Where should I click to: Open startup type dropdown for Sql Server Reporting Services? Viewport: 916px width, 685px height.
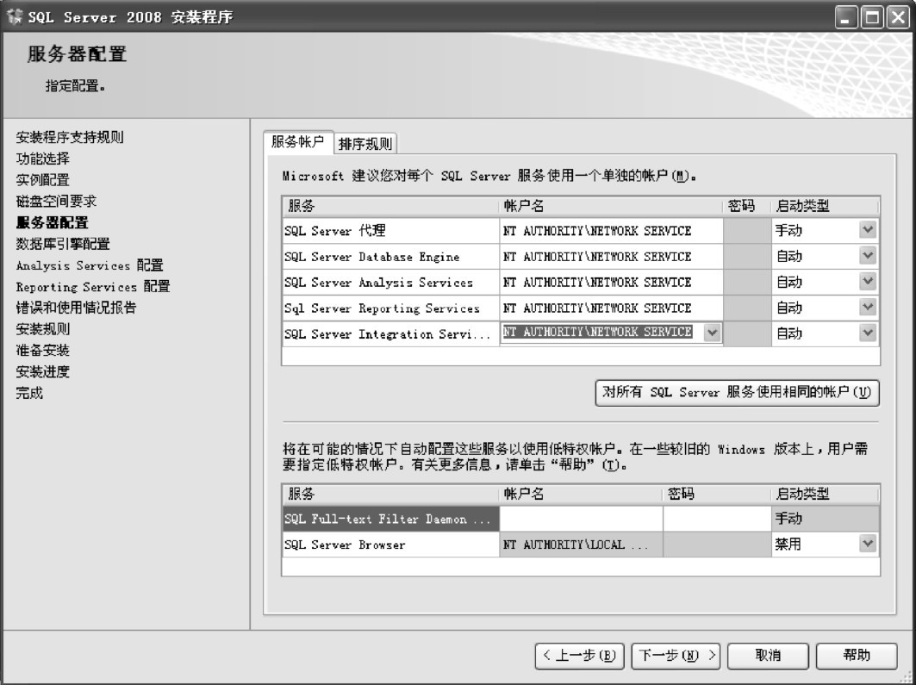[868, 307]
